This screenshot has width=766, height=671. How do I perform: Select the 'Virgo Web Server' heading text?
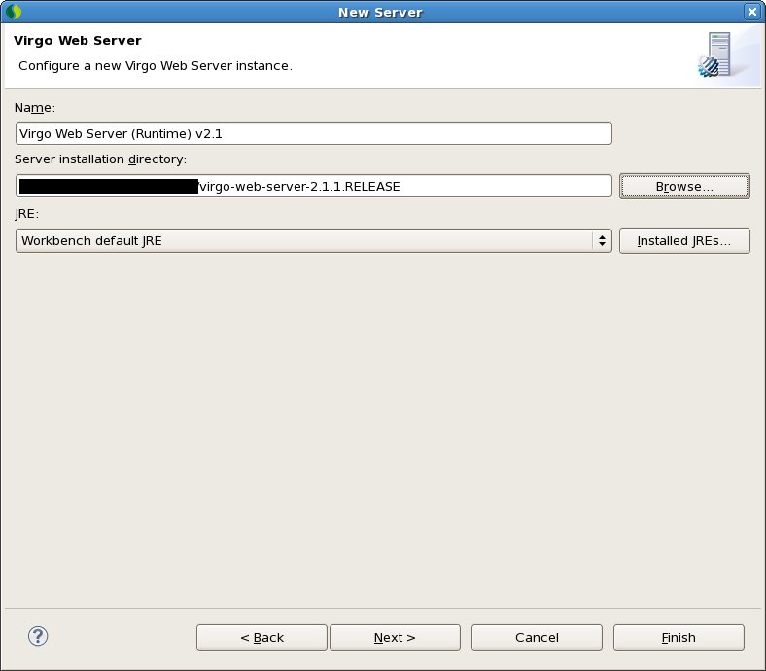77,40
